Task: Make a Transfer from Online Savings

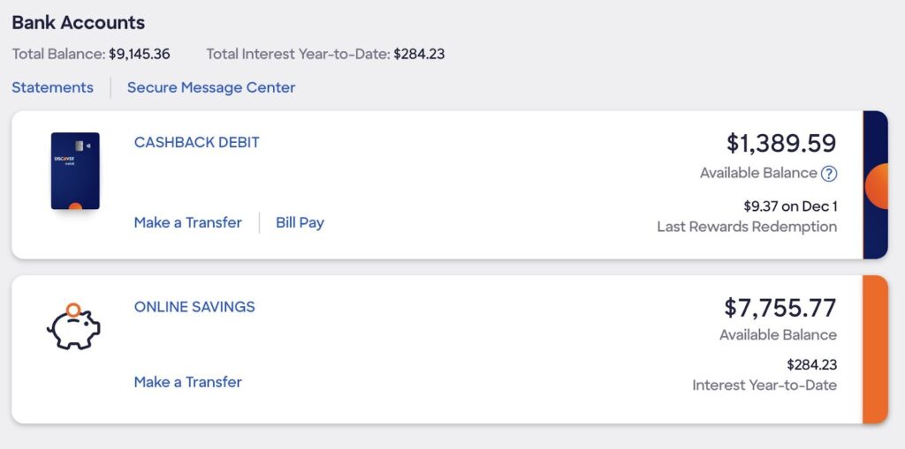Action: 187,382
